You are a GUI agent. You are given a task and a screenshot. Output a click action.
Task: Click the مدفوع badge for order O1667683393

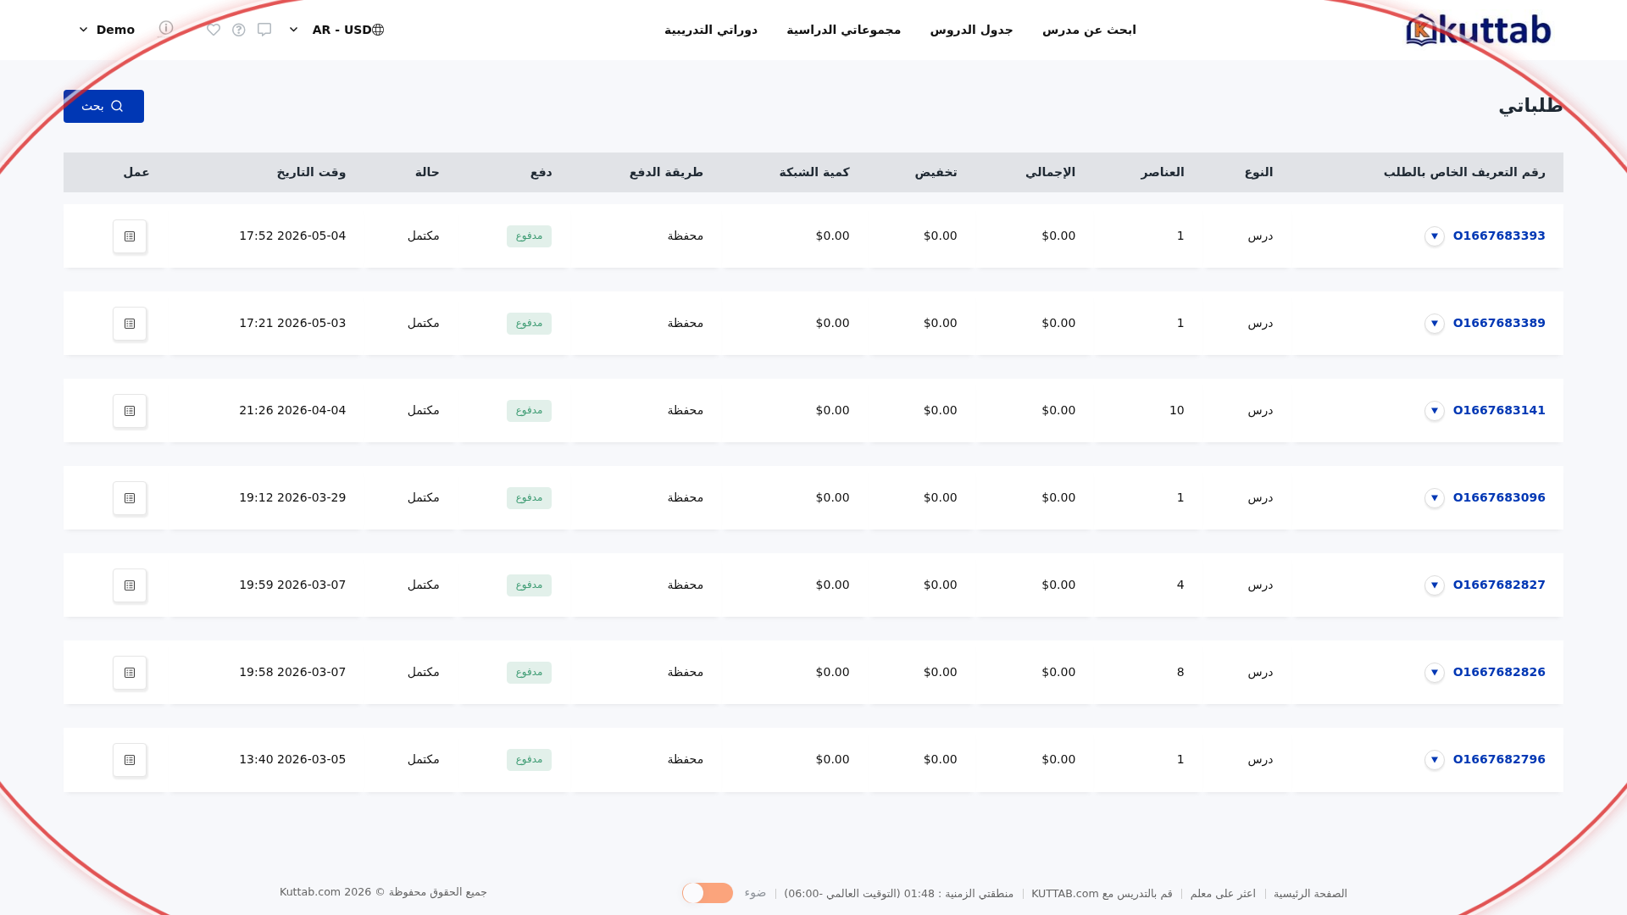pos(529,236)
